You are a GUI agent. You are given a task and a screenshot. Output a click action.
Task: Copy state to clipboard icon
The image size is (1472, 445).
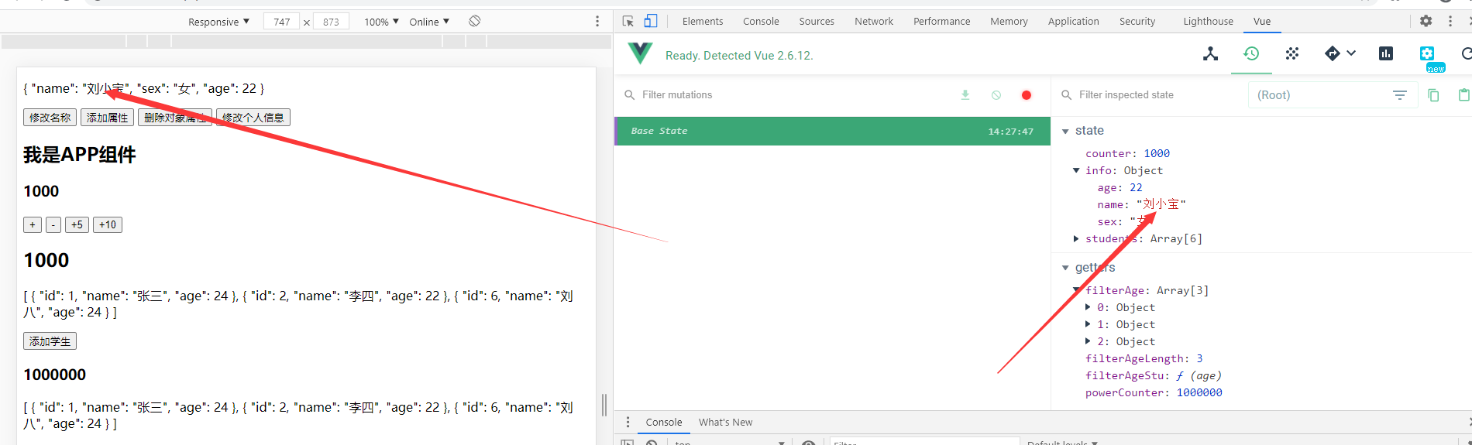pyautogui.click(x=1433, y=95)
